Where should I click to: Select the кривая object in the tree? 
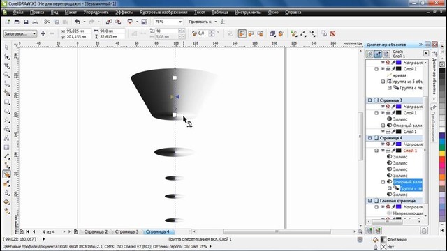pyautogui.click(x=400, y=75)
